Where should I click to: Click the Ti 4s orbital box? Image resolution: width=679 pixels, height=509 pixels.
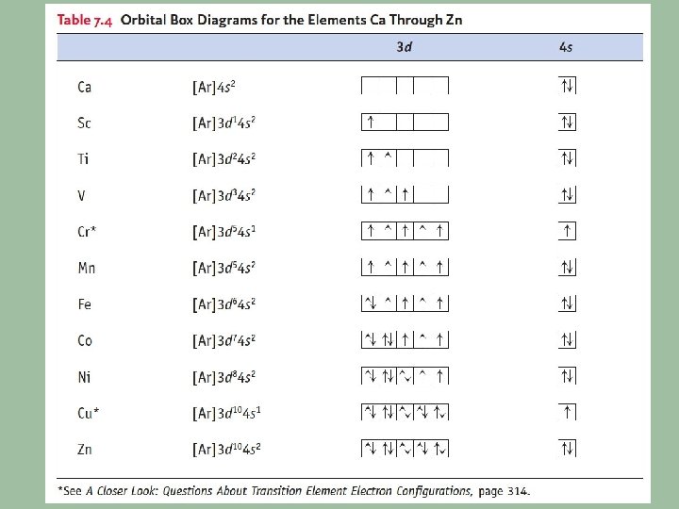568,159
